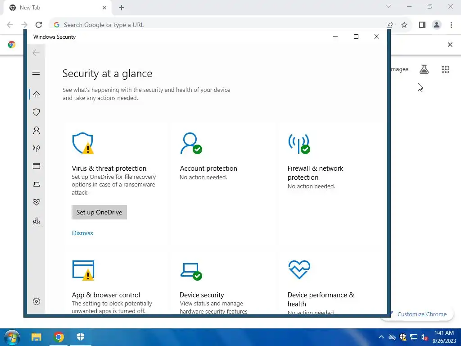This screenshot has width=461, height=346.
Task: Click the muted volume tray icon
Action: (424, 337)
